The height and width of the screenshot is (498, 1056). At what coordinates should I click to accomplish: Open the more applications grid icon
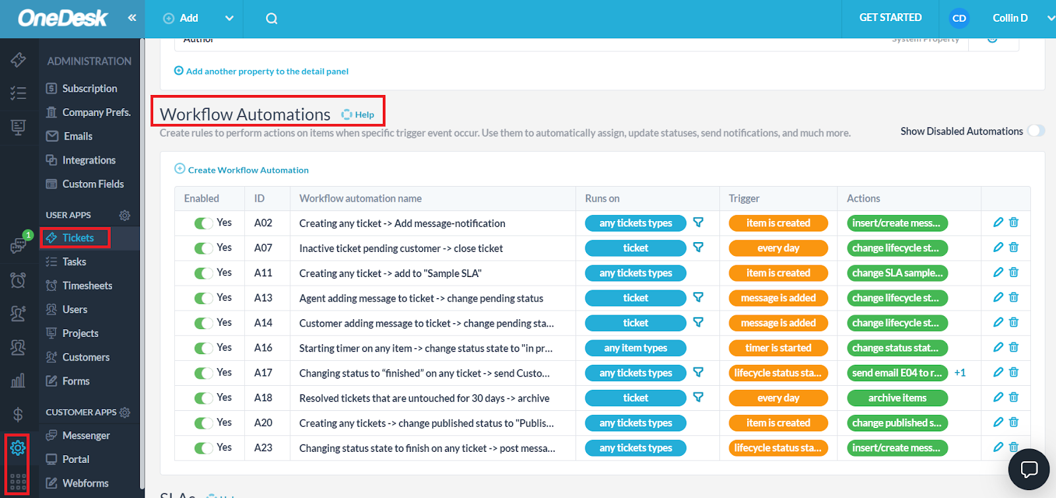(18, 482)
